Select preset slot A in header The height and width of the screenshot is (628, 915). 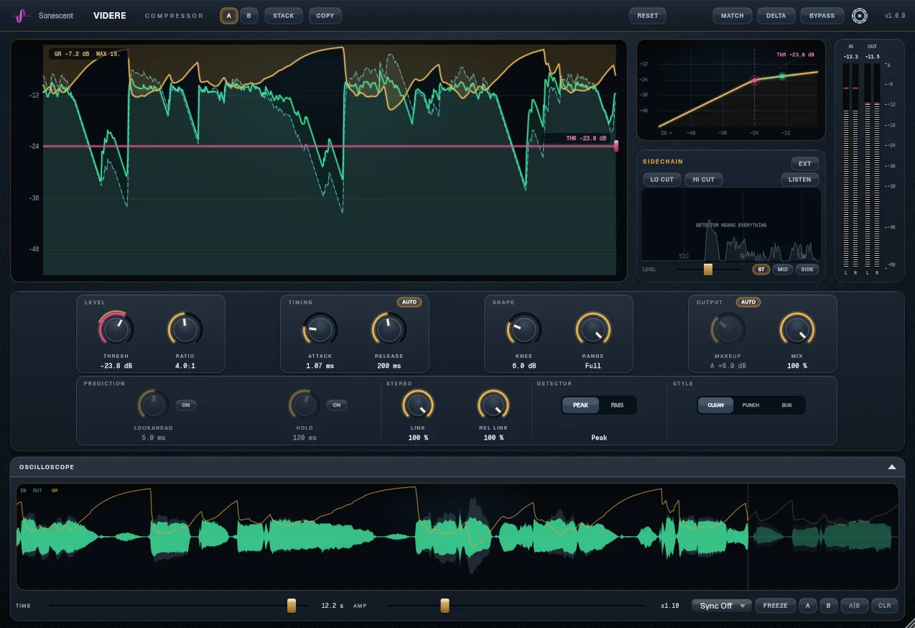click(229, 16)
